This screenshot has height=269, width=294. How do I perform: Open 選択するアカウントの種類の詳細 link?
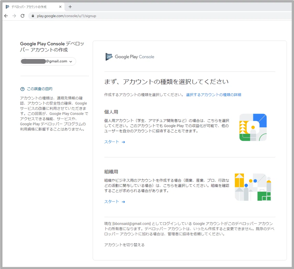[213, 95]
